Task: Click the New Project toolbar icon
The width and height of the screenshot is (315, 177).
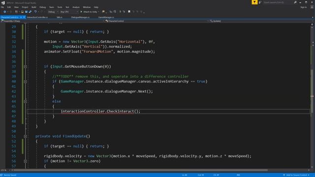Action: tap(16, 12)
